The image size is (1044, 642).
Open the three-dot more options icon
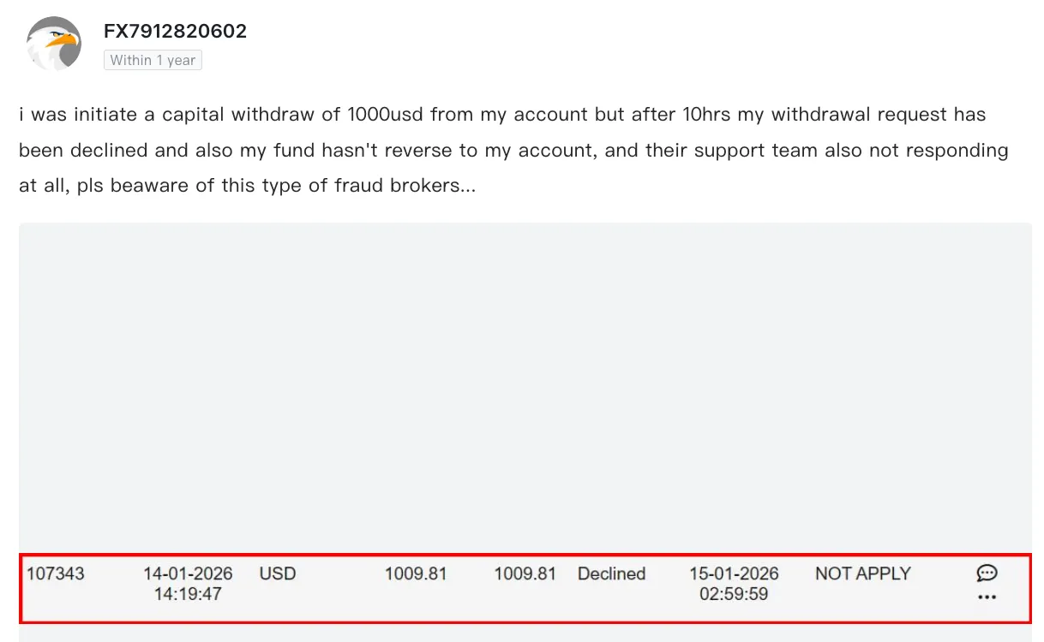pyautogui.click(x=987, y=597)
